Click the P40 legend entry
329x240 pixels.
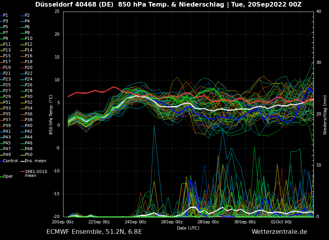(x=28, y=126)
